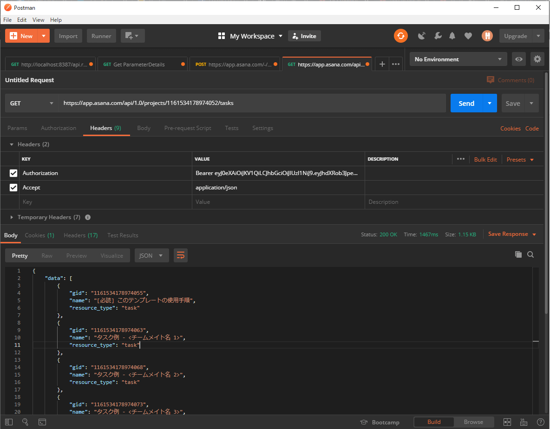Click the environment quick look eye icon
The image size is (550, 429).
coord(519,59)
